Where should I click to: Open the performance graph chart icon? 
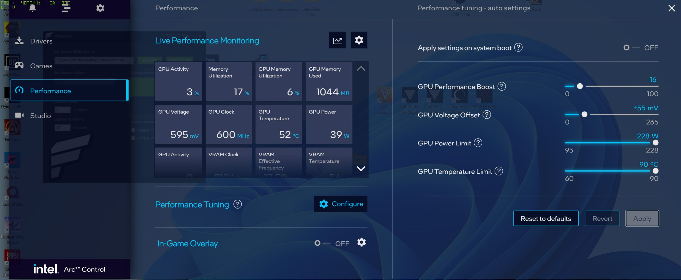[x=337, y=40]
